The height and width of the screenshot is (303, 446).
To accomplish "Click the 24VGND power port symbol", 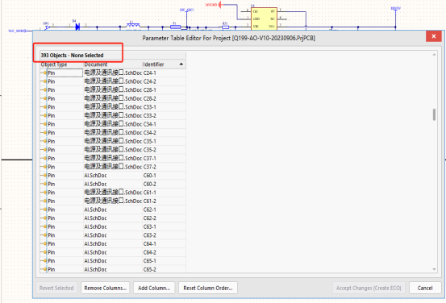I will pyautogui.click(x=220, y=5).
